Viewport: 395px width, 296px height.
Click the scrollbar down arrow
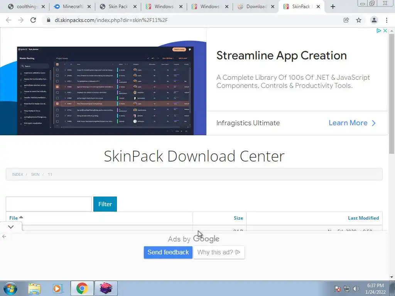click(x=392, y=277)
